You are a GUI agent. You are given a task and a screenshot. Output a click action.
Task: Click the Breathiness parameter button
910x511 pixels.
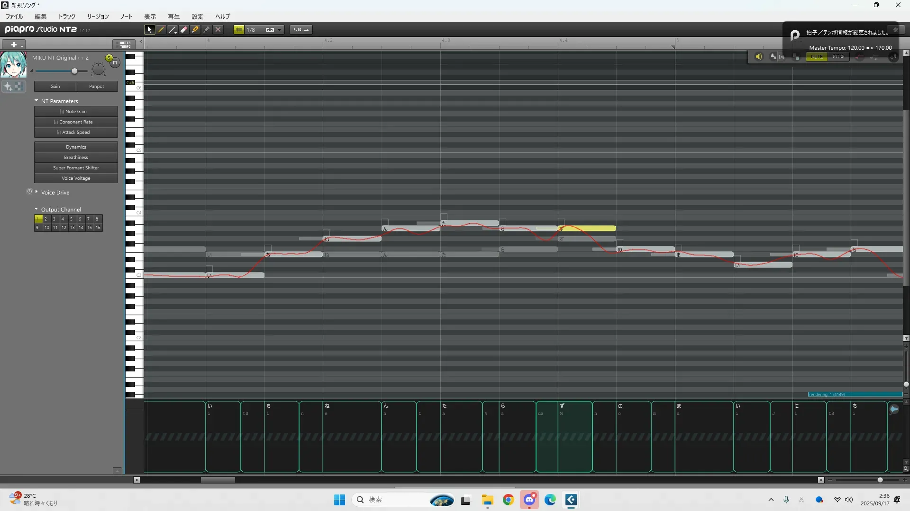(x=76, y=158)
